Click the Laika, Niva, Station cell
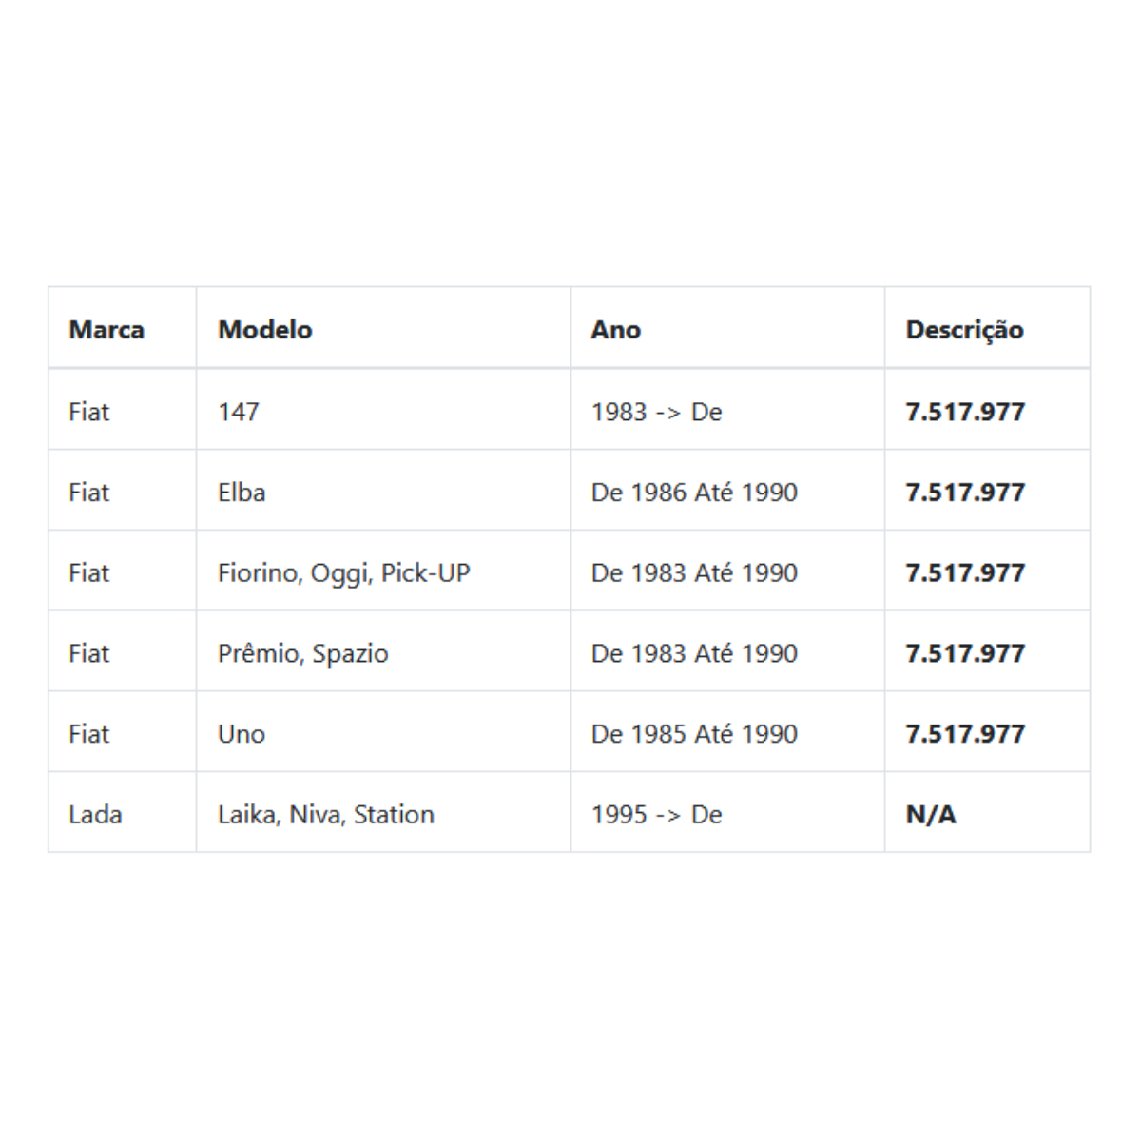This screenshot has width=1141, height=1141. click(383, 813)
